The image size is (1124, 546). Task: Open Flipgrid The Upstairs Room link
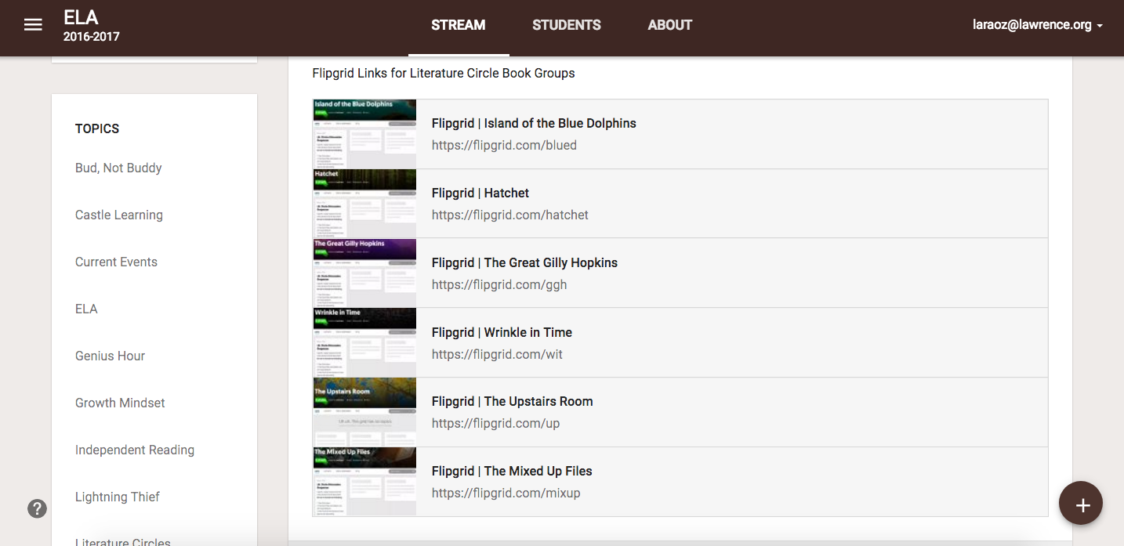(x=512, y=401)
